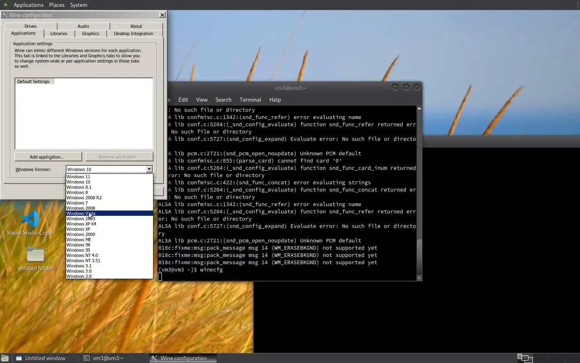Screen dimensions: 580x363
Task: Click the Add application button
Action: click(x=48, y=157)
